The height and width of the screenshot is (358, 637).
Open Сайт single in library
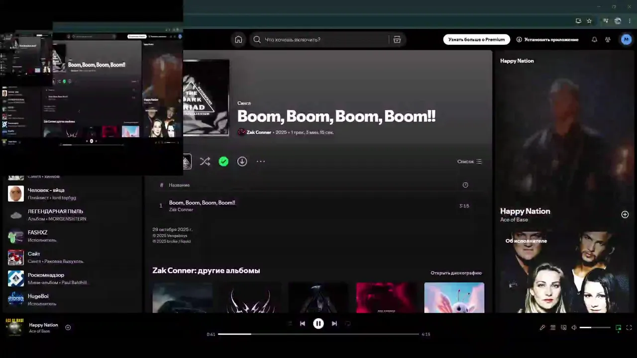coord(72,257)
